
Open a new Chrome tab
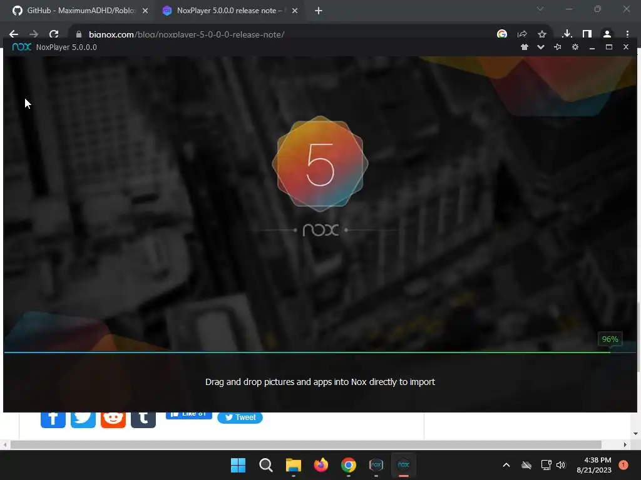coord(319,11)
